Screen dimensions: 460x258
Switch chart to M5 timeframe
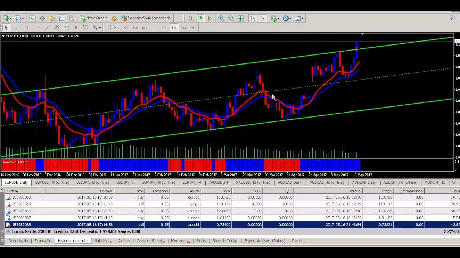coord(125,28)
